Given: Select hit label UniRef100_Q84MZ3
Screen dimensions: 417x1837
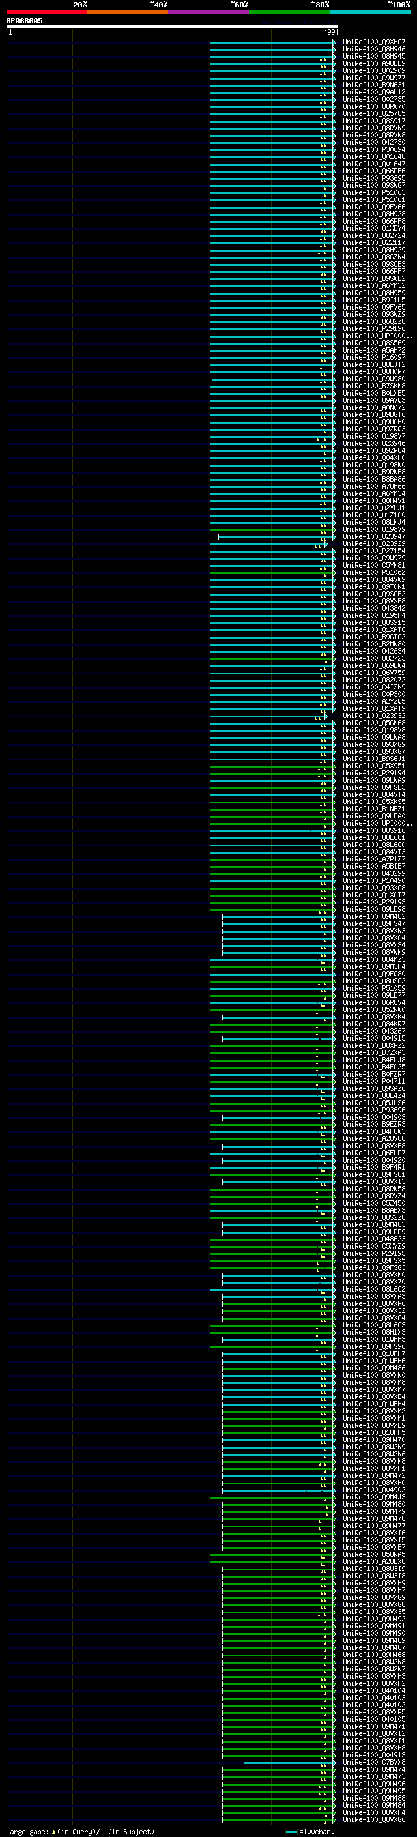Looking at the screenshot, I should [x=374, y=960].
